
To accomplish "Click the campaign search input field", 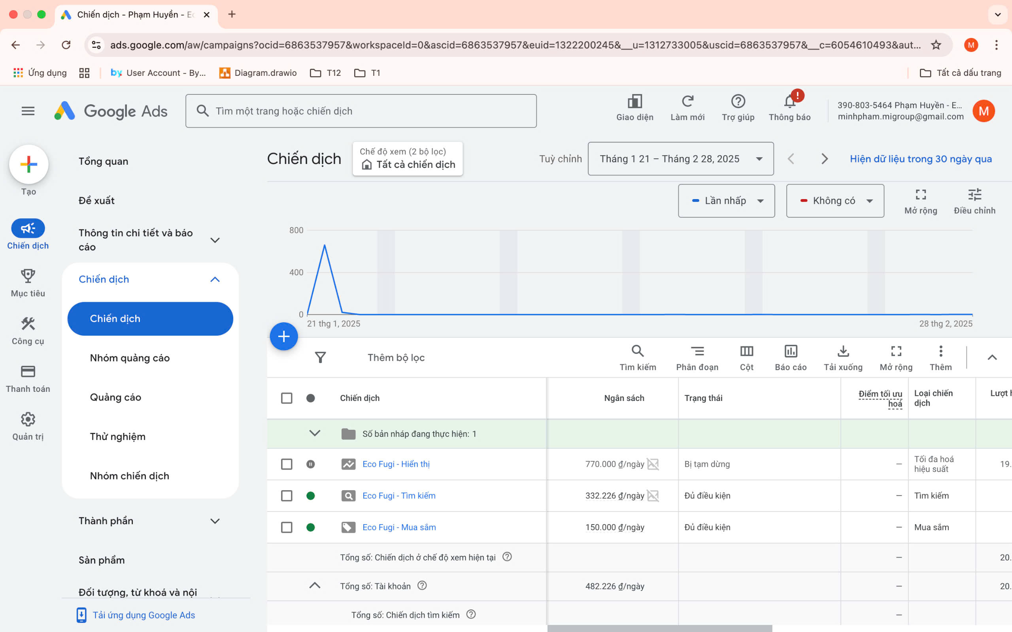I will [x=361, y=111].
